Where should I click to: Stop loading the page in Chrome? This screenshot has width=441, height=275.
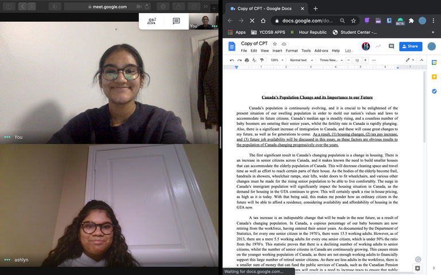[252, 21]
